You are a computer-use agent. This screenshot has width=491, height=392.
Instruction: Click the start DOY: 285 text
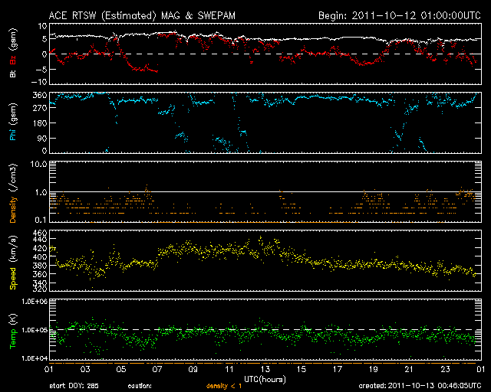tap(74, 386)
